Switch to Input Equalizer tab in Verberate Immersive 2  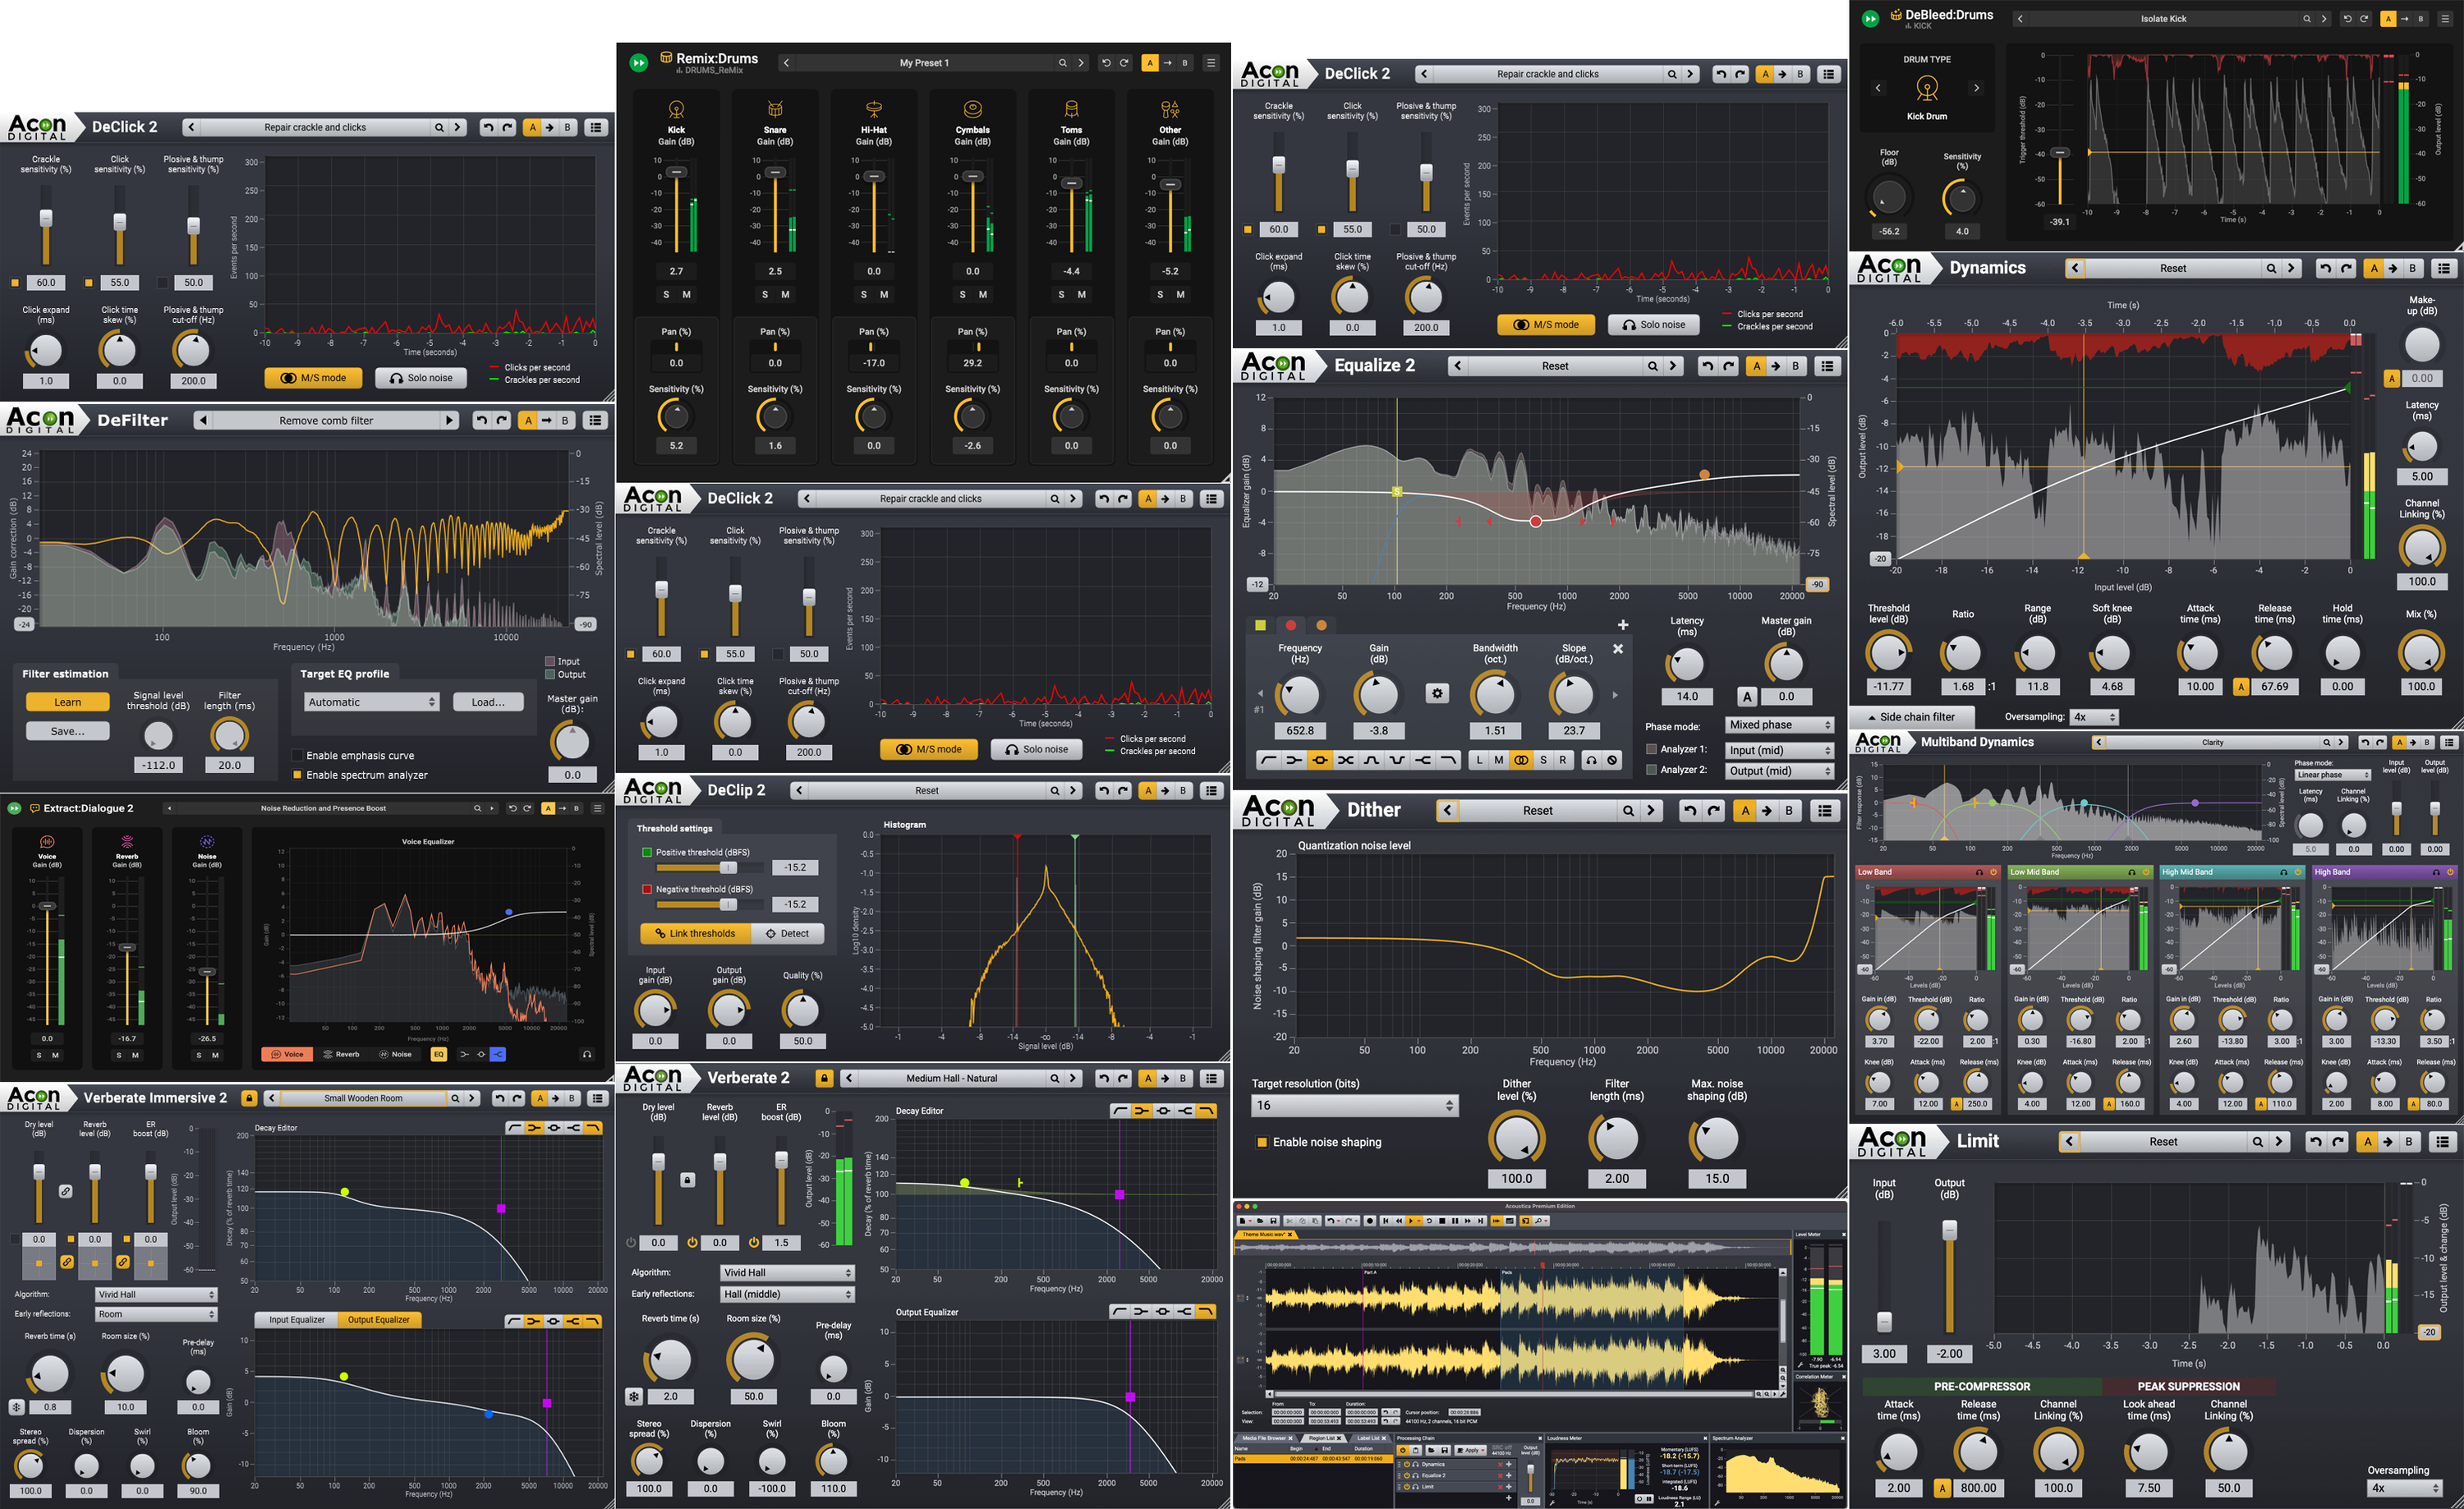(x=297, y=1320)
